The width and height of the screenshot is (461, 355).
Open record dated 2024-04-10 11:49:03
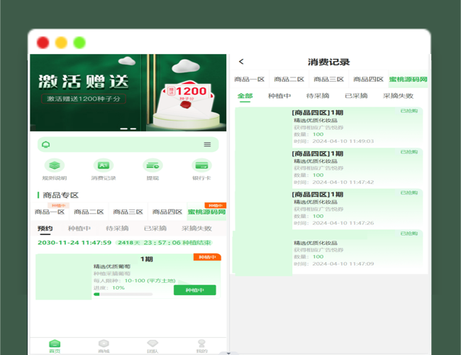(x=329, y=127)
